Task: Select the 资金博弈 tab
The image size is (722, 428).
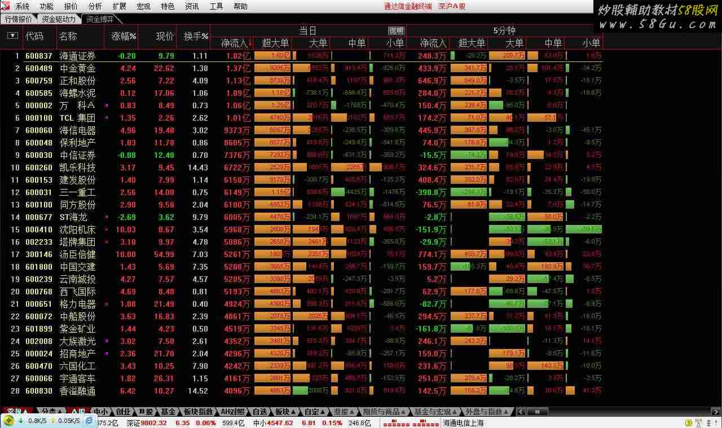Action: (x=100, y=19)
